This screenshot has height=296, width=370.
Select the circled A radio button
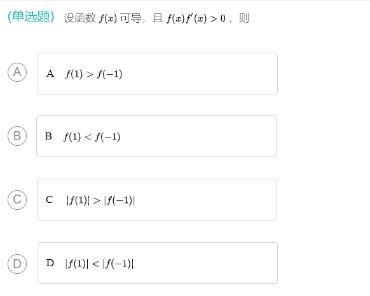pyautogui.click(x=17, y=72)
